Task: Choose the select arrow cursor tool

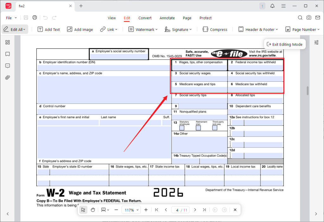Action: coord(83,210)
